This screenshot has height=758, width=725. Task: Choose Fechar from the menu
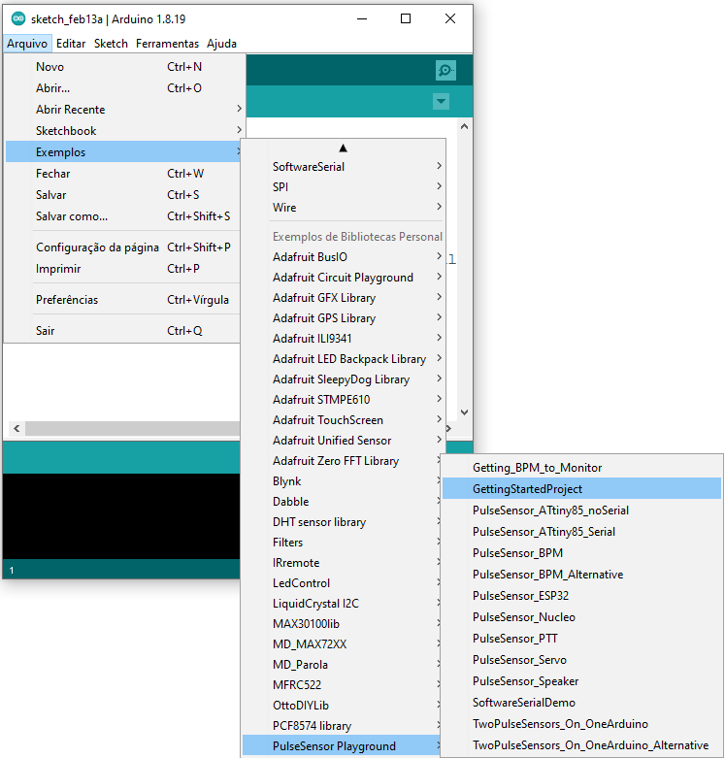122,173
